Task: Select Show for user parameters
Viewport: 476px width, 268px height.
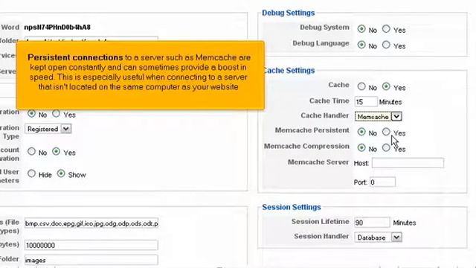Action: [61, 173]
